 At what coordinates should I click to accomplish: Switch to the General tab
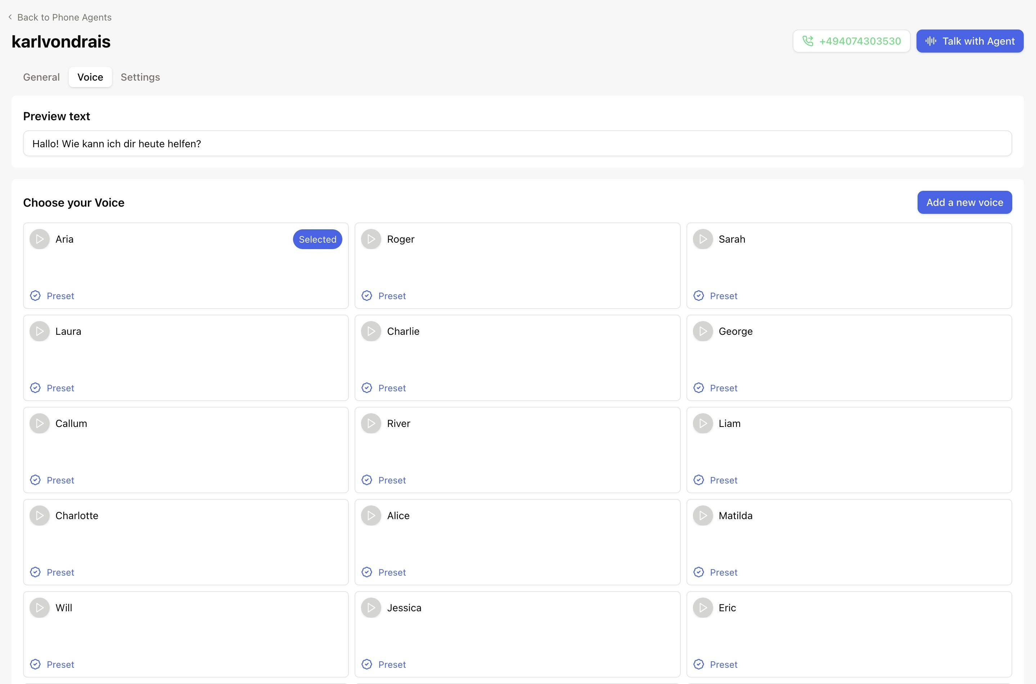41,77
